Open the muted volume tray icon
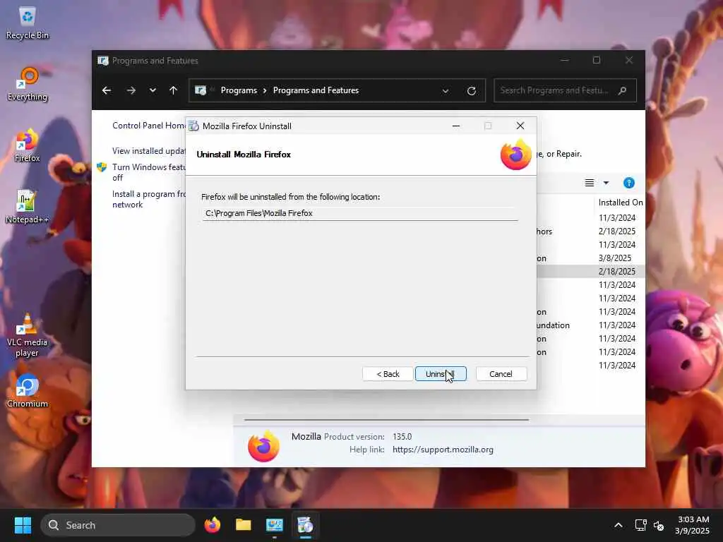Image resolution: width=723 pixels, height=542 pixels. [x=659, y=525]
